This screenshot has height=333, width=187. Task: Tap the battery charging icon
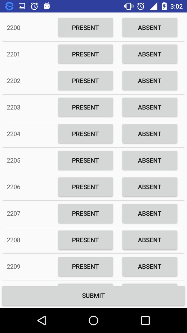point(164,6)
